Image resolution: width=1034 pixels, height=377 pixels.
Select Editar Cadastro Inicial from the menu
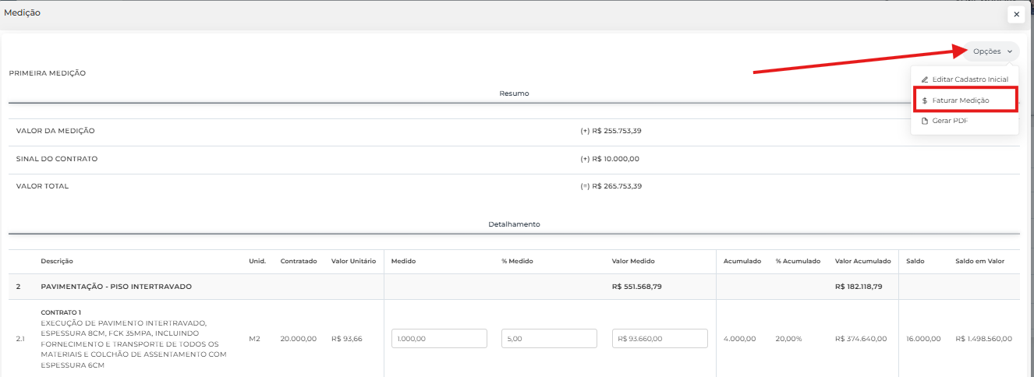click(x=969, y=79)
